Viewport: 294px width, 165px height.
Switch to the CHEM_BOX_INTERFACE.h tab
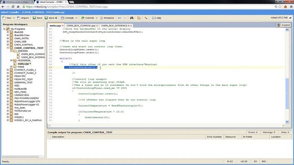[115, 26]
